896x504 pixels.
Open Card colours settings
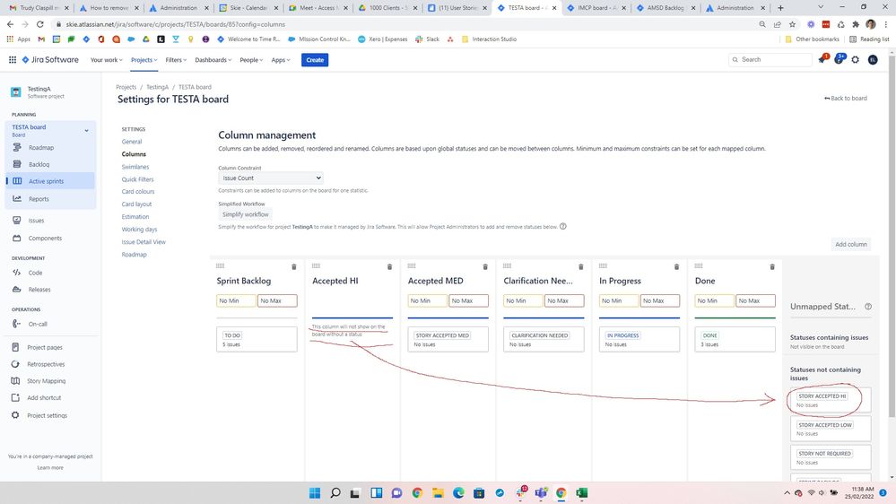138,191
